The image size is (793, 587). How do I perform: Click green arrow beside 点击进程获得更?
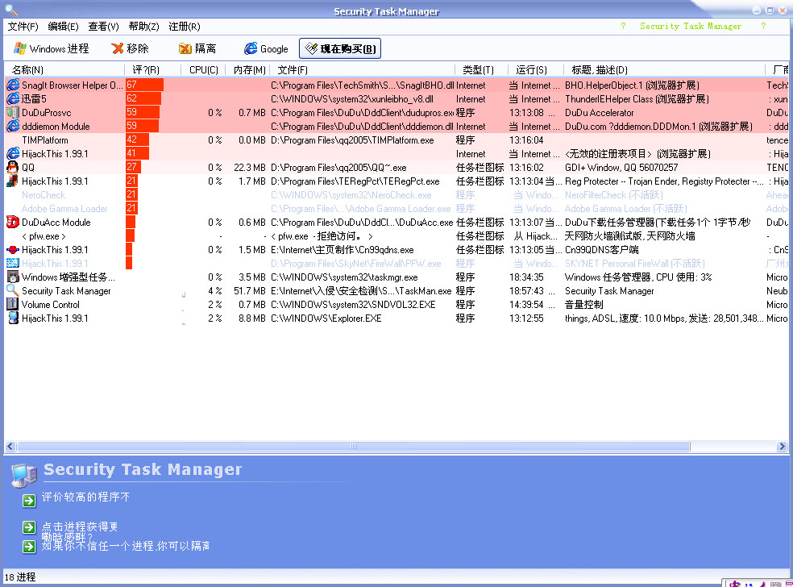(29, 527)
